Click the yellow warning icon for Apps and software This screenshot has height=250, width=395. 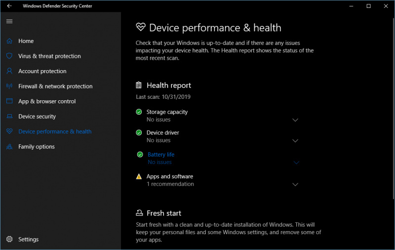(x=139, y=176)
